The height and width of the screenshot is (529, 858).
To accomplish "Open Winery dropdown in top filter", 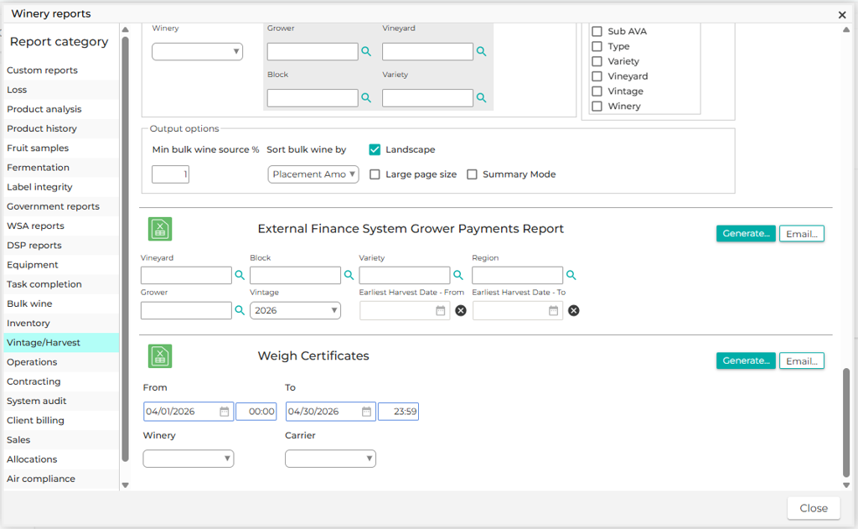I will tap(197, 51).
